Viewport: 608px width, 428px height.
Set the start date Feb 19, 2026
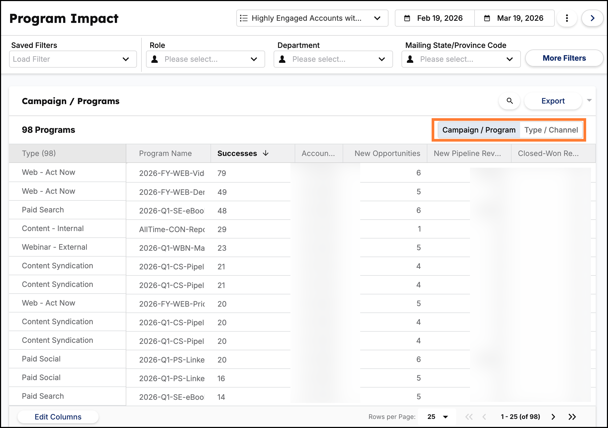(x=435, y=18)
